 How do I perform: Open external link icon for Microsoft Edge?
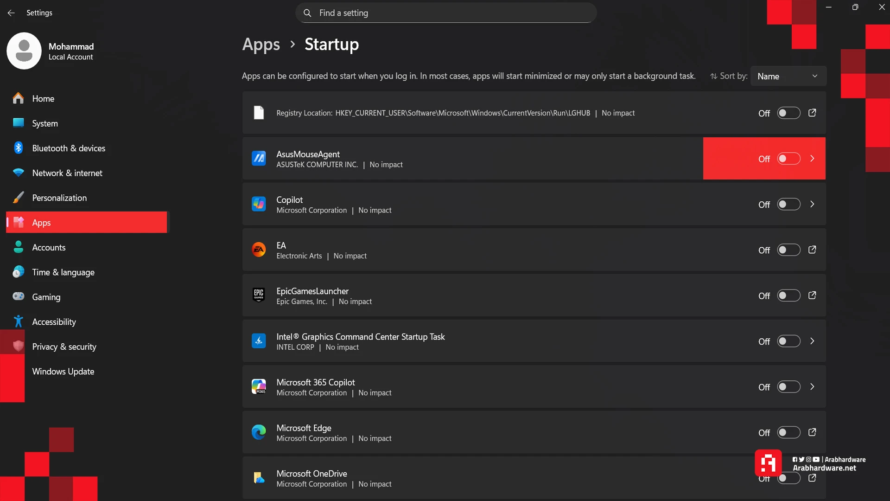(x=812, y=432)
